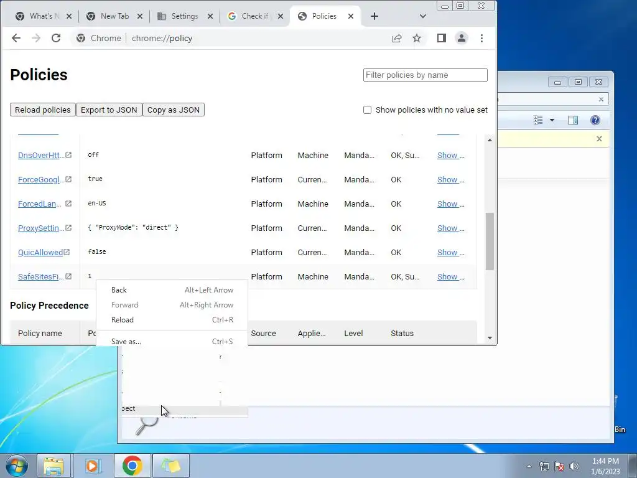Expand Show more for ForcedLanguages row
The image size is (637, 478).
coord(450,204)
